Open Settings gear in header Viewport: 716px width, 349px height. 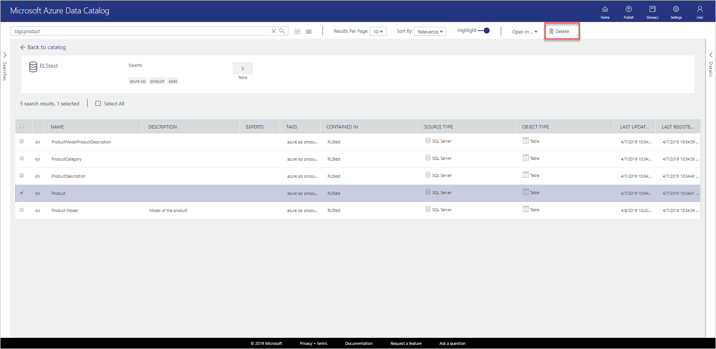[676, 12]
